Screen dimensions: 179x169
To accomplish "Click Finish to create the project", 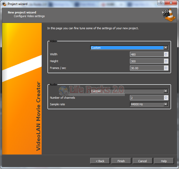I will [x=121, y=161].
